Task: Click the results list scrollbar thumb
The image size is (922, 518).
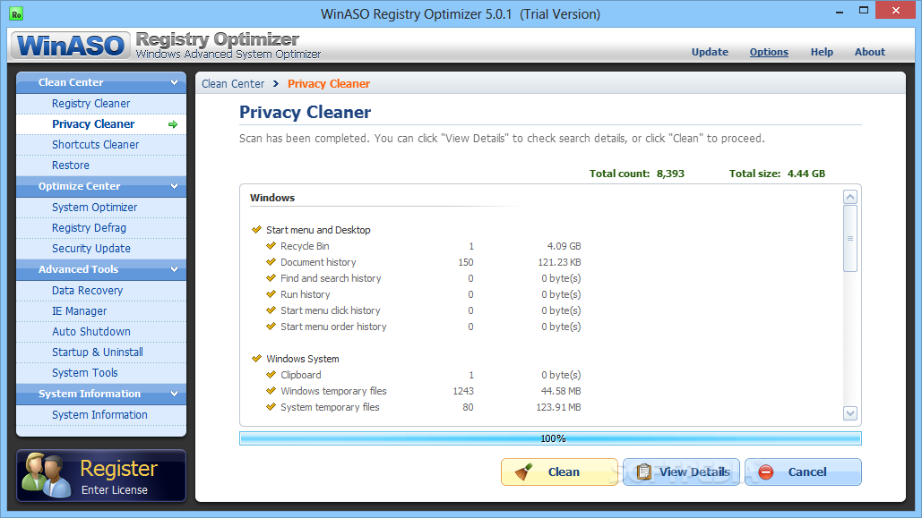Action: tap(849, 239)
